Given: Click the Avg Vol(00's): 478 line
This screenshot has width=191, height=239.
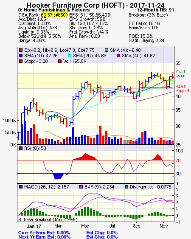Looking at the screenshot, I should coord(38,28).
